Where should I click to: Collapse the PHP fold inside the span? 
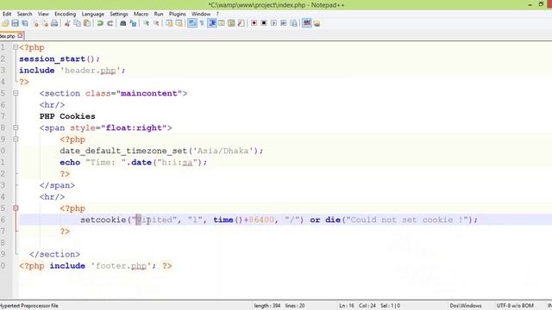coord(16,139)
